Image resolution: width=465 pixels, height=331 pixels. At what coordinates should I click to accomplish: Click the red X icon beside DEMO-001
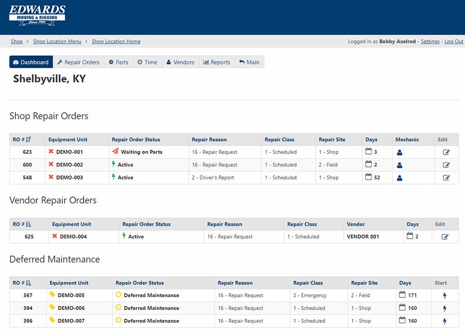point(51,152)
